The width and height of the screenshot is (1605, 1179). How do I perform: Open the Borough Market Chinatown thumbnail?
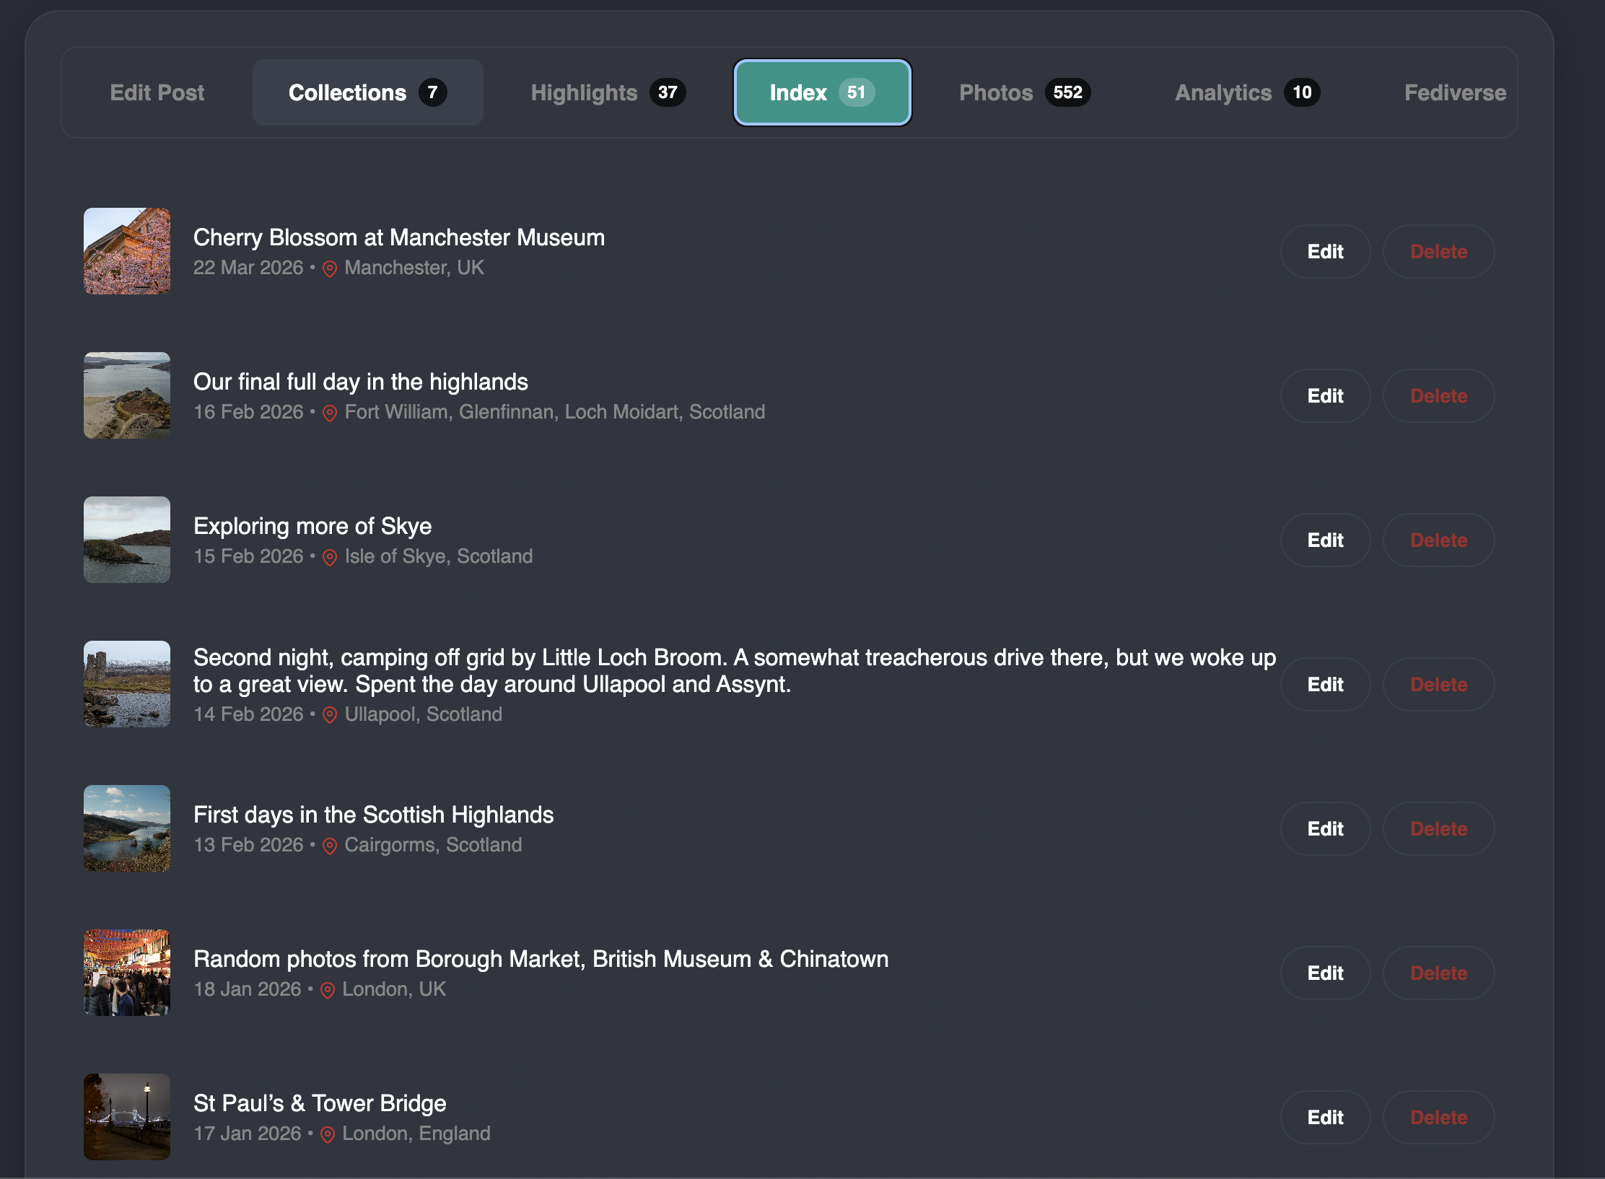(127, 973)
